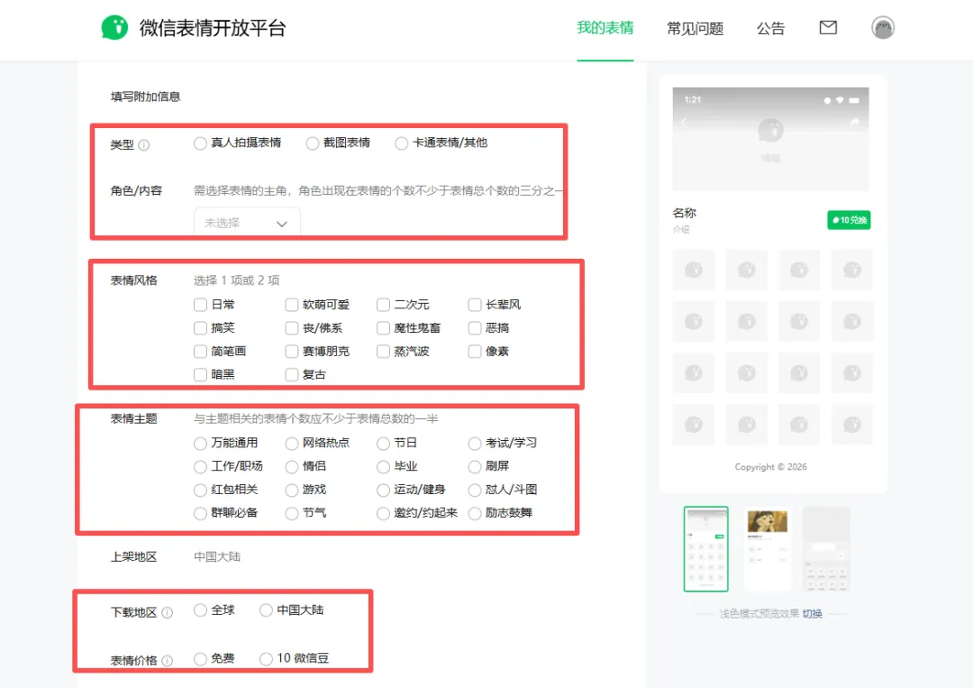Check the 恶搞 style
Image resolution: width=973 pixels, height=688 pixels.
point(475,328)
